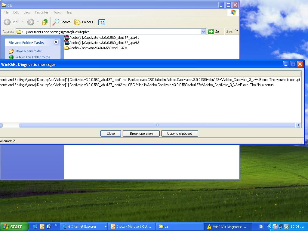Image resolution: width=308 pixels, height=231 pixels.
Task: Click the Close button in WinRAR dialog
Action: (x=111, y=134)
